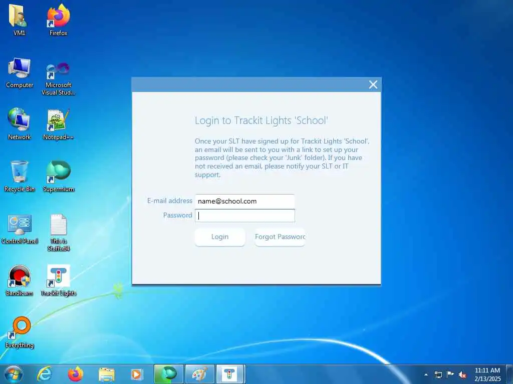Close the Trackit Lights login dialog

(x=373, y=84)
